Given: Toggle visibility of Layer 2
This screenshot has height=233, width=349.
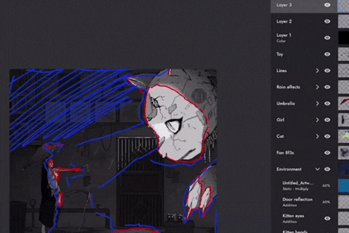Looking at the screenshot, I should point(327,21).
